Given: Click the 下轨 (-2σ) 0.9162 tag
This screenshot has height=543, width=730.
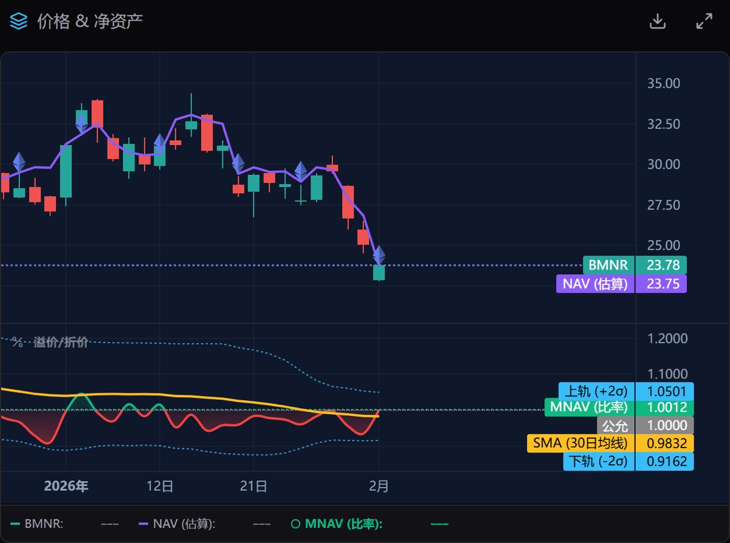Looking at the screenshot, I should 629,461.
